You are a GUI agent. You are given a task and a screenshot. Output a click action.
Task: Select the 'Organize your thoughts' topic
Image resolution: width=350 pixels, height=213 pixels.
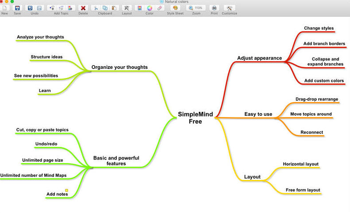pos(119,67)
